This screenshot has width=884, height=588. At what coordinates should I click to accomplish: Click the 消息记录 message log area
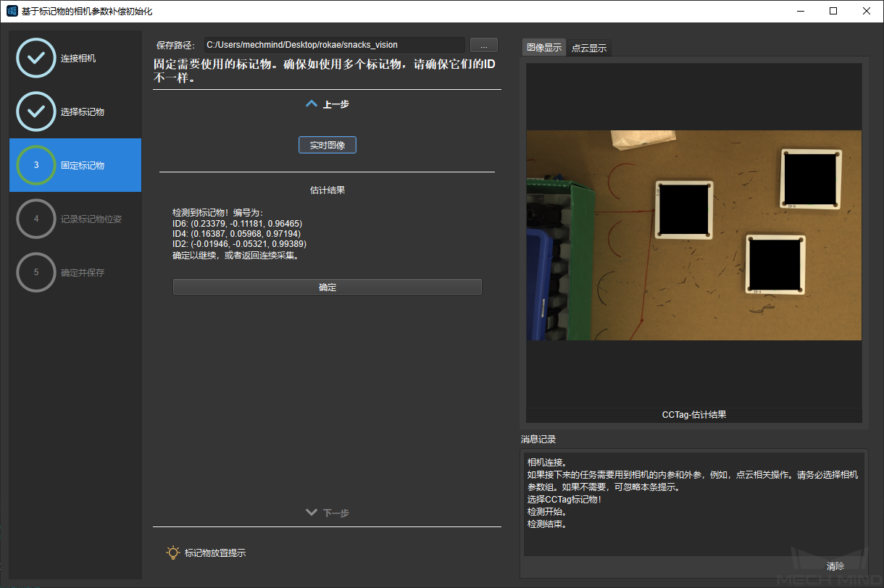tap(693, 504)
